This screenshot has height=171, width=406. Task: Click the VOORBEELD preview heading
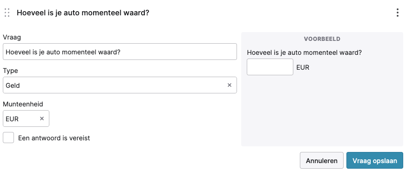coord(322,39)
